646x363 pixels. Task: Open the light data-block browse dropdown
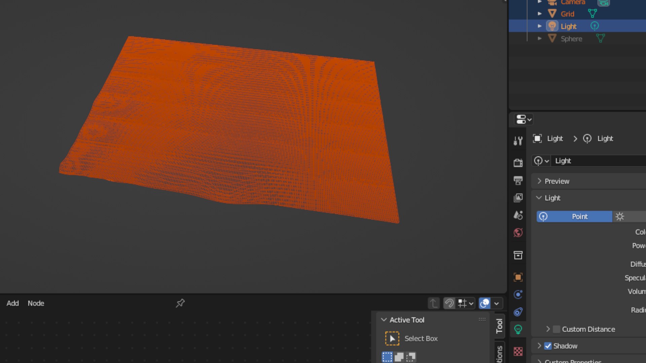point(541,161)
